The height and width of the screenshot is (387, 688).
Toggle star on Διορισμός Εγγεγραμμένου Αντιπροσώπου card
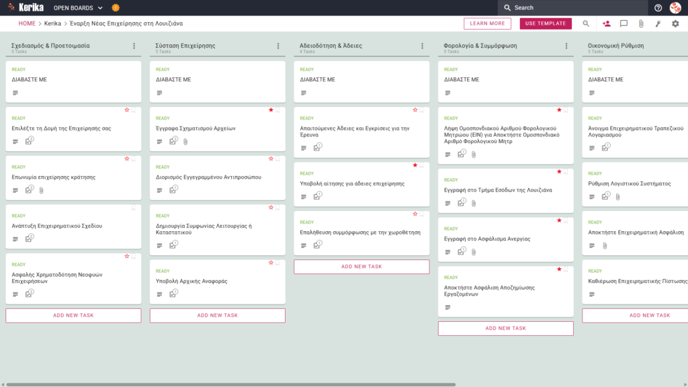click(x=271, y=159)
